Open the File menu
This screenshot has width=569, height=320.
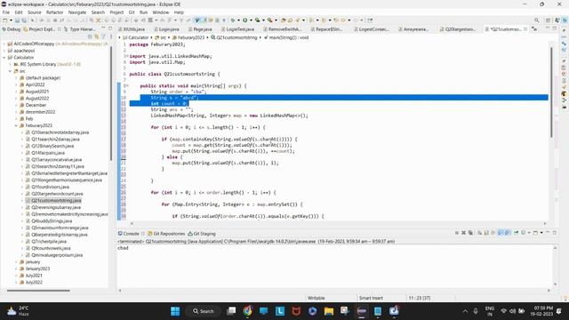(6, 12)
